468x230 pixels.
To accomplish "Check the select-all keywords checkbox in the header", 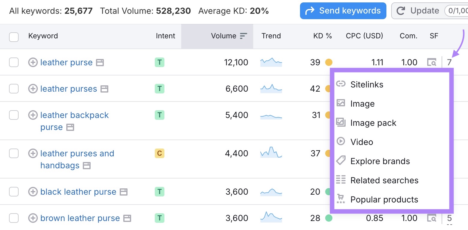I will coord(14,36).
